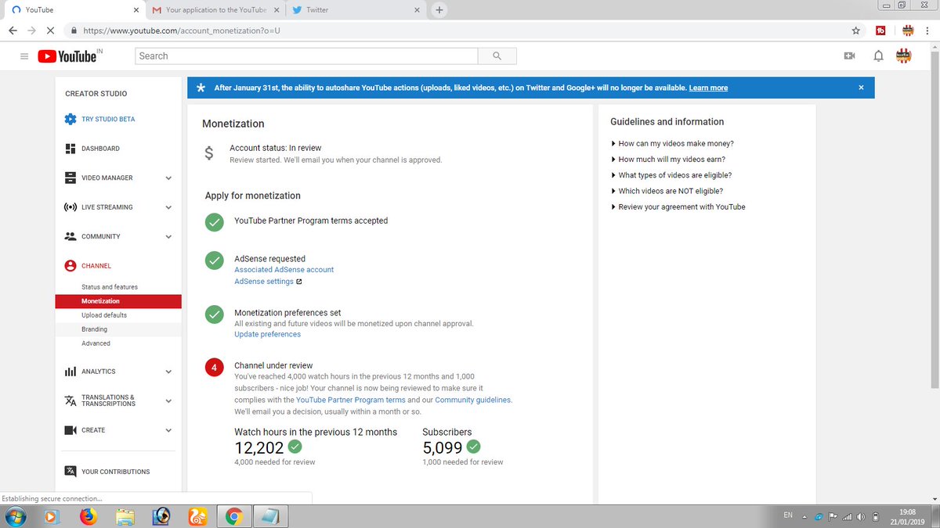940x528 pixels.
Task: Expand 'How much will my videos earn?'
Action: [667, 160]
